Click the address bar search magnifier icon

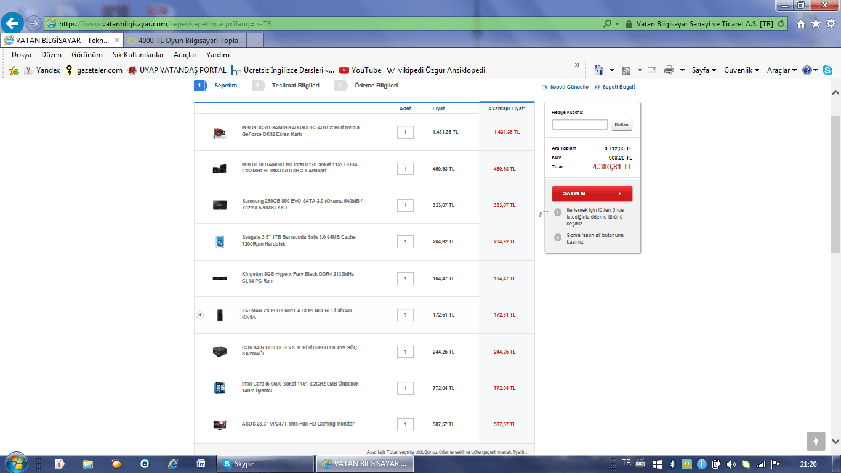pyautogui.click(x=608, y=24)
